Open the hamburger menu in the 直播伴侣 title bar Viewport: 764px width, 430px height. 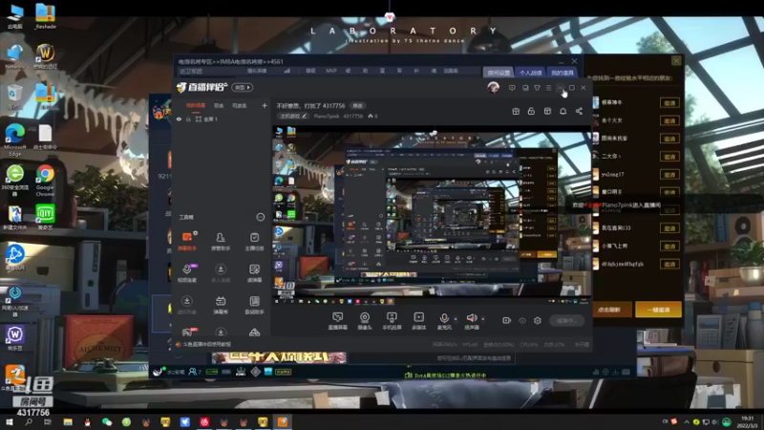point(548,88)
